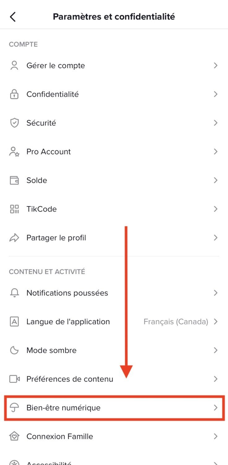
Task: Tap the person icon beside Gérer le compte
Action: 14,66
